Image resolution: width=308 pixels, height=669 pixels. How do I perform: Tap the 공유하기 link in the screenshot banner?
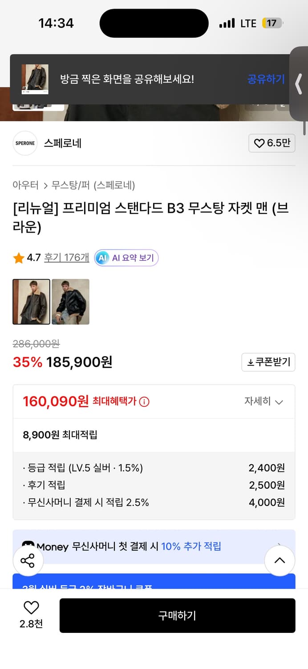click(x=266, y=79)
